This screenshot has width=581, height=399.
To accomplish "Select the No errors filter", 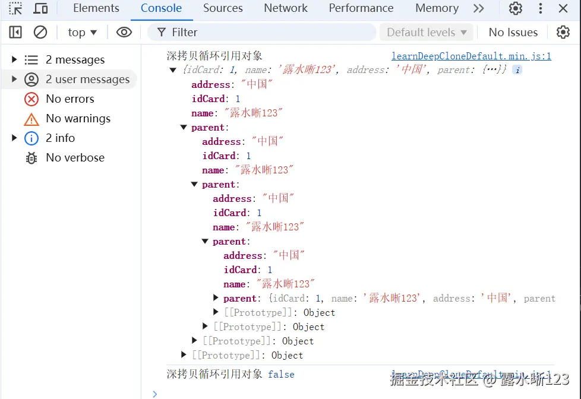I will click(70, 99).
